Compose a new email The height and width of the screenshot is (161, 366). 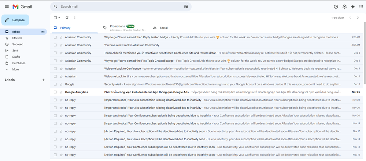pos(15,20)
